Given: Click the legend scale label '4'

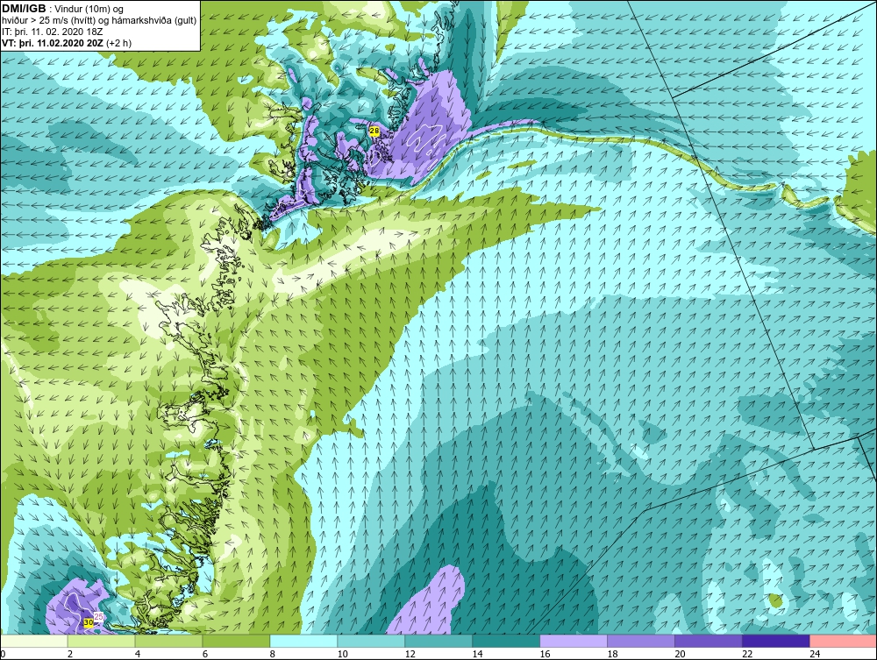Looking at the screenshot, I should 138,654.
